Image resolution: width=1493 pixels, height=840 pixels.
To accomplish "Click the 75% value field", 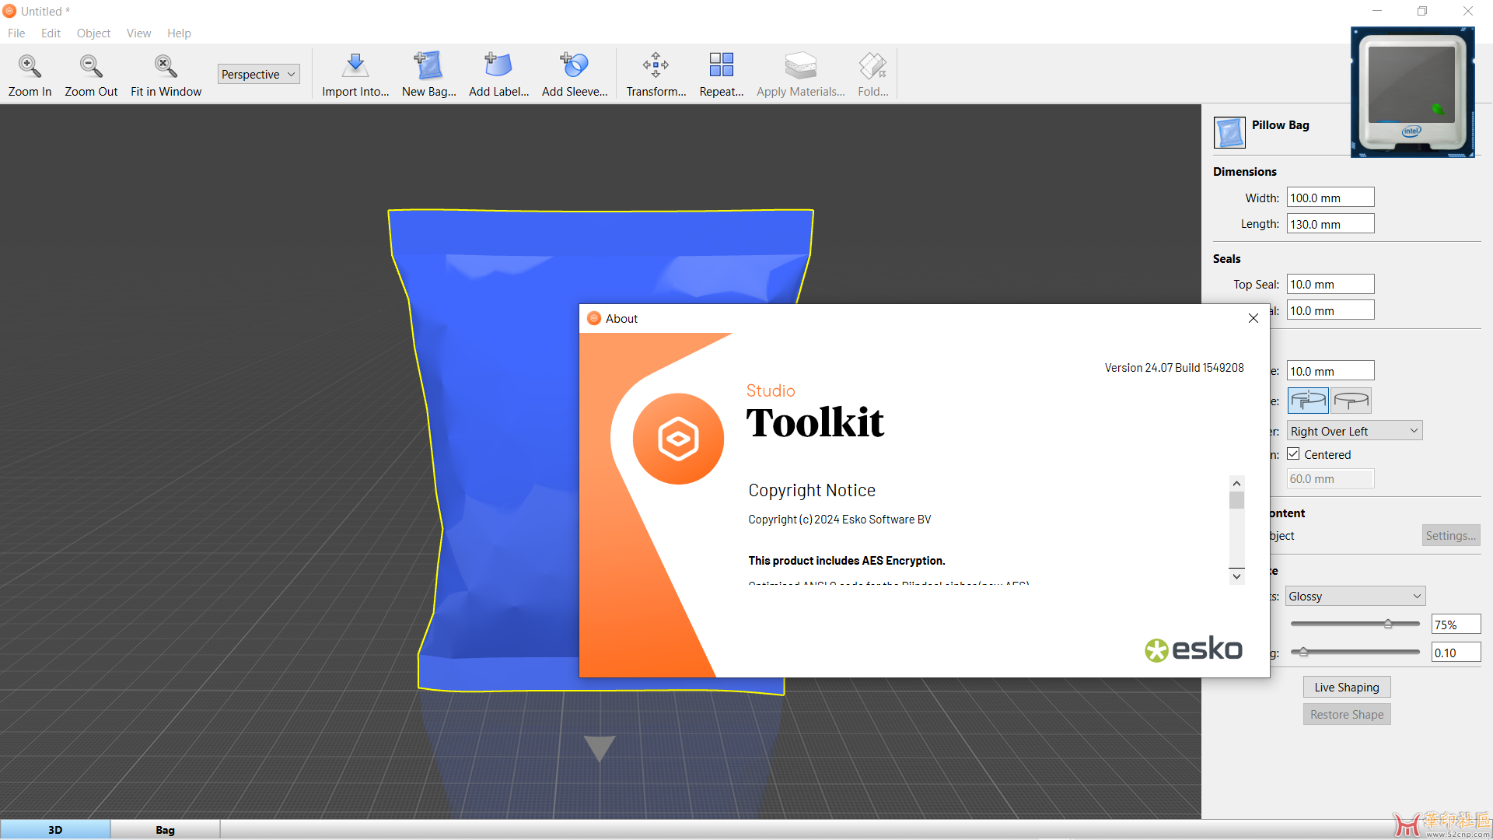I will [1456, 625].
